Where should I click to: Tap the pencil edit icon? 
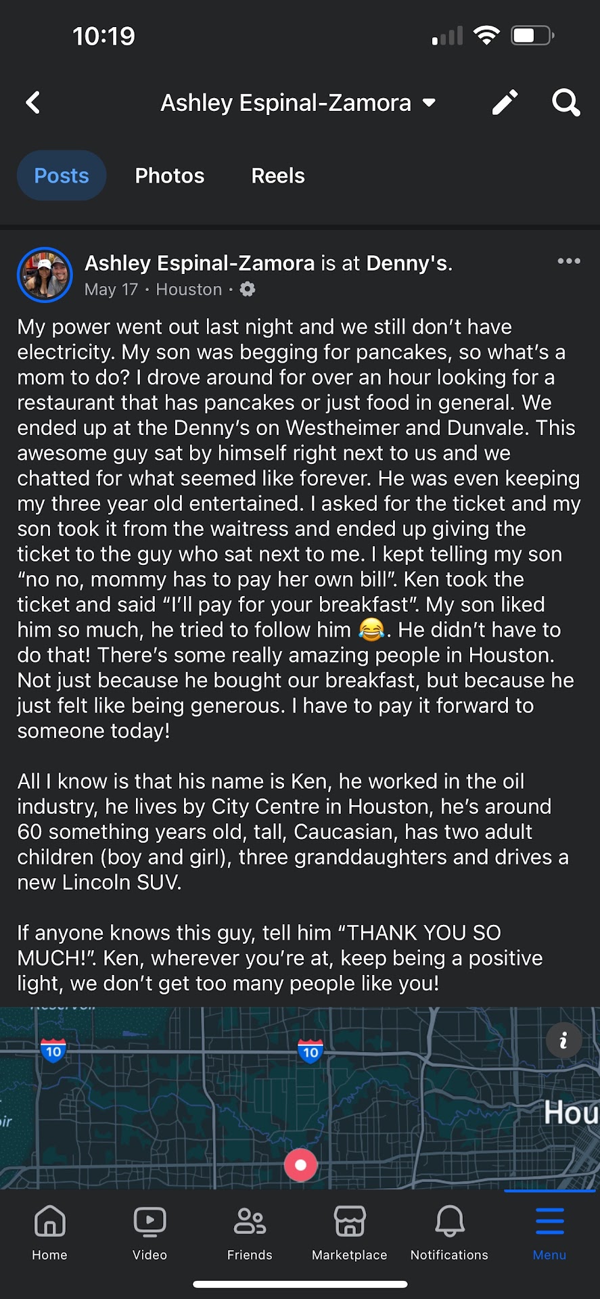coord(505,103)
